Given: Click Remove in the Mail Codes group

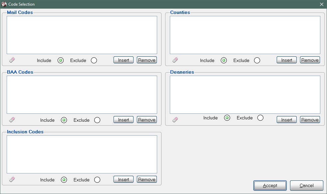Looking at the screenshot, I should coord(147,60).
